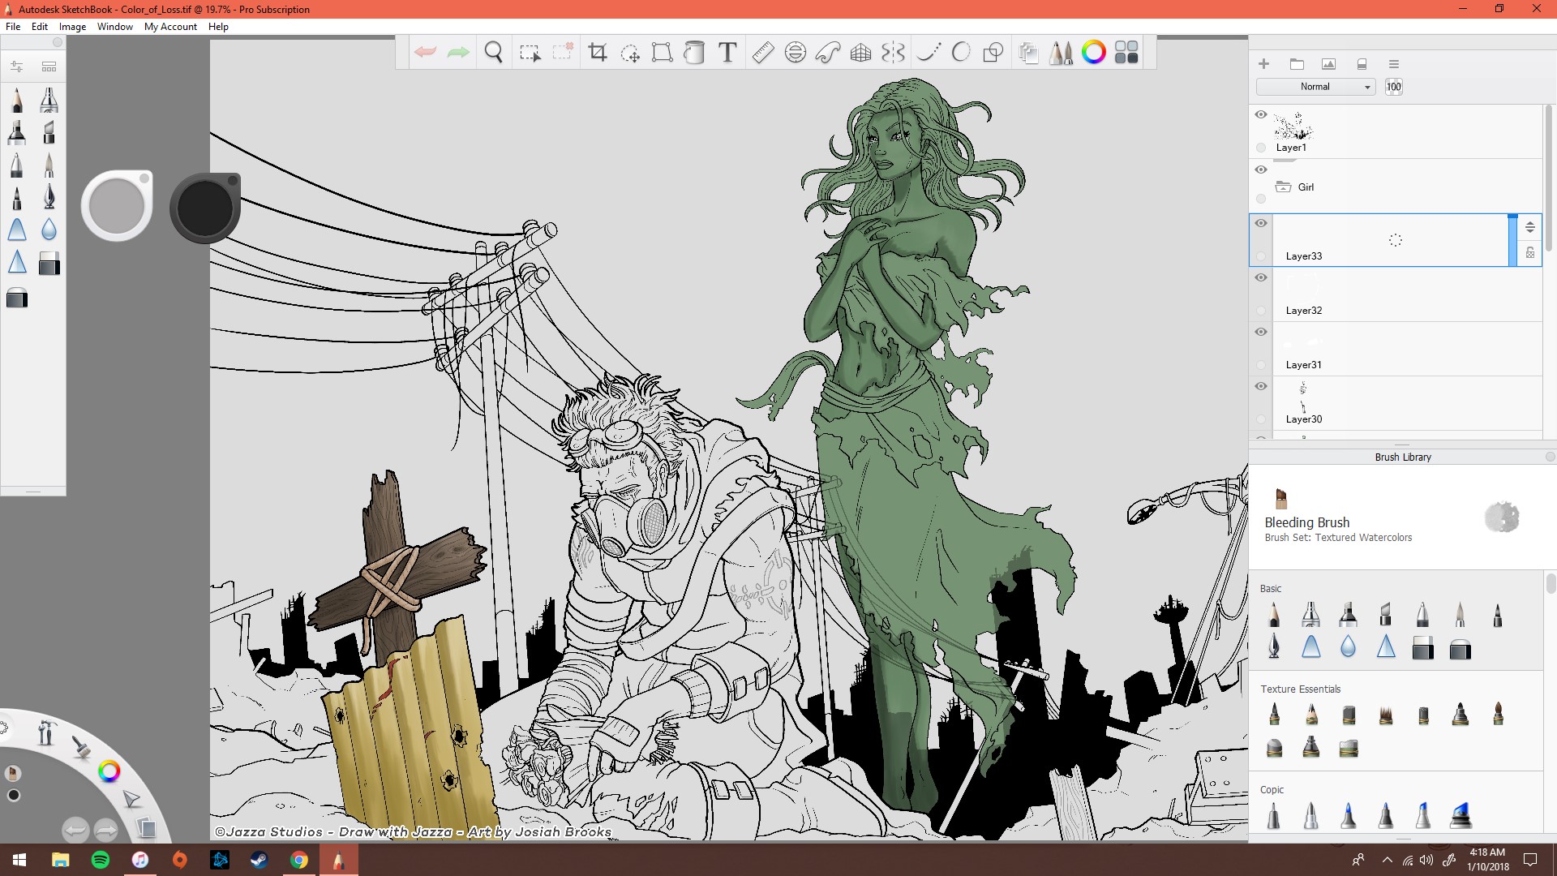Select the Distort transform tool
This screenshot has width=1557, height=876.
pos(663,53)
